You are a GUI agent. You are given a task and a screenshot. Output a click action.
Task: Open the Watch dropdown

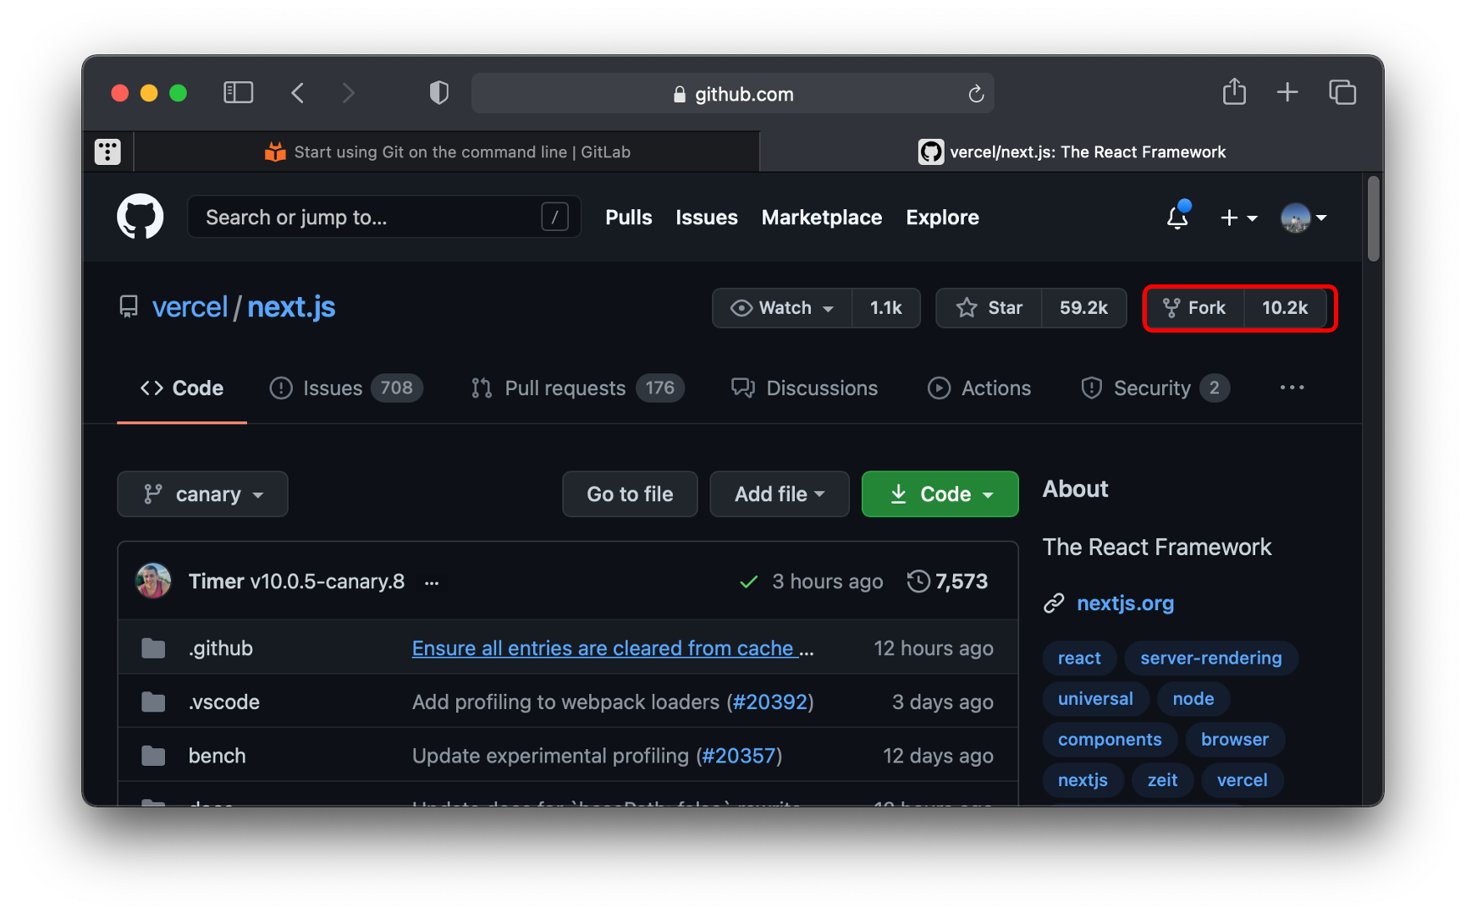click(782, 308)
